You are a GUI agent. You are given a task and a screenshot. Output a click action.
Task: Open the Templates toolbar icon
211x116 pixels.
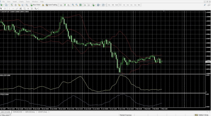103,5
